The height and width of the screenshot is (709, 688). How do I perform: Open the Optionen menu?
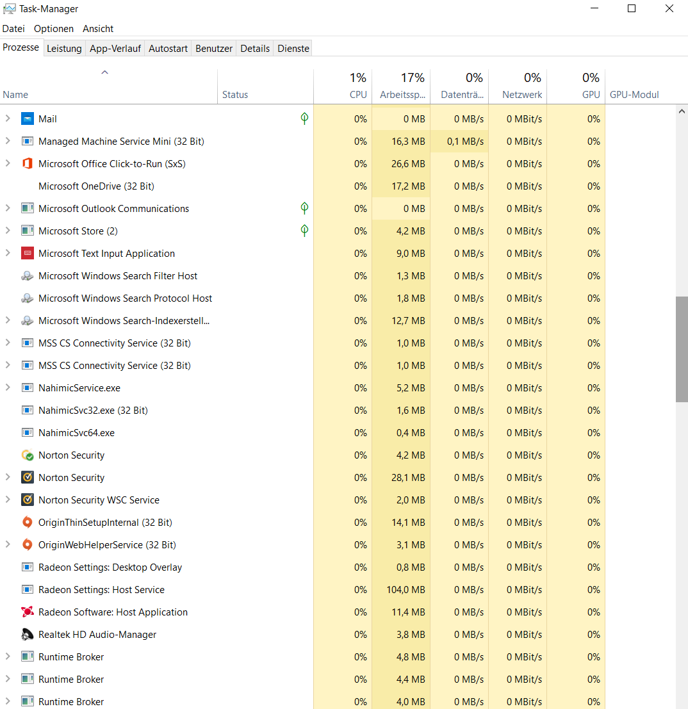point(54,28)
